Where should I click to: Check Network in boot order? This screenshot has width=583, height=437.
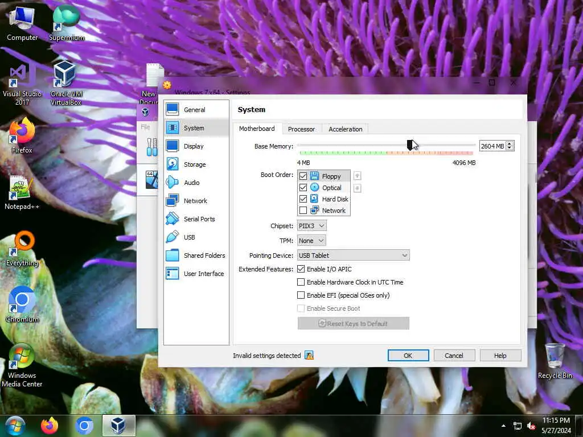coord(303,211)
